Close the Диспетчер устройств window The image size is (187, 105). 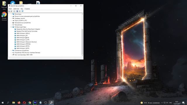81,6
